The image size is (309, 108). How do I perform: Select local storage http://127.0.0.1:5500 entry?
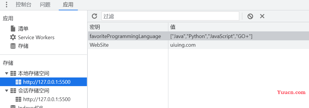click(x=43, y=82)
